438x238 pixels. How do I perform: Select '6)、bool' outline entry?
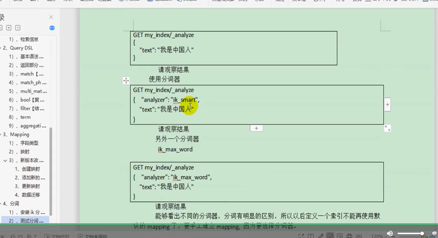coord(27,100)
